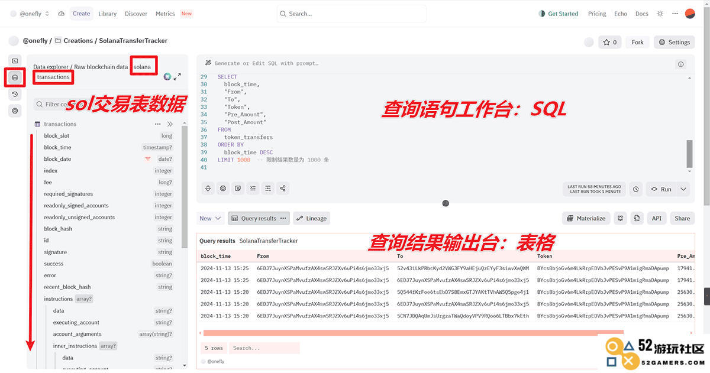Open the Echo link
The height and width of the screenshot is (373, 710).
point(621,14)
